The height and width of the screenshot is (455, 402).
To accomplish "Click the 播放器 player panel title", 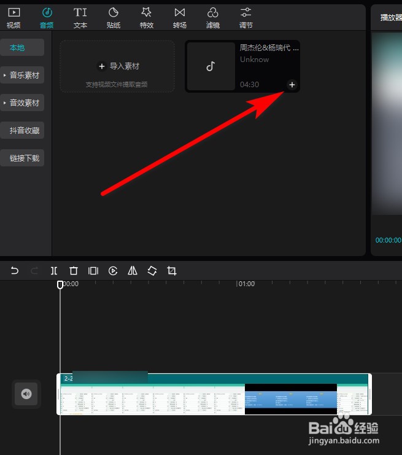I will (x=391, y=18).
